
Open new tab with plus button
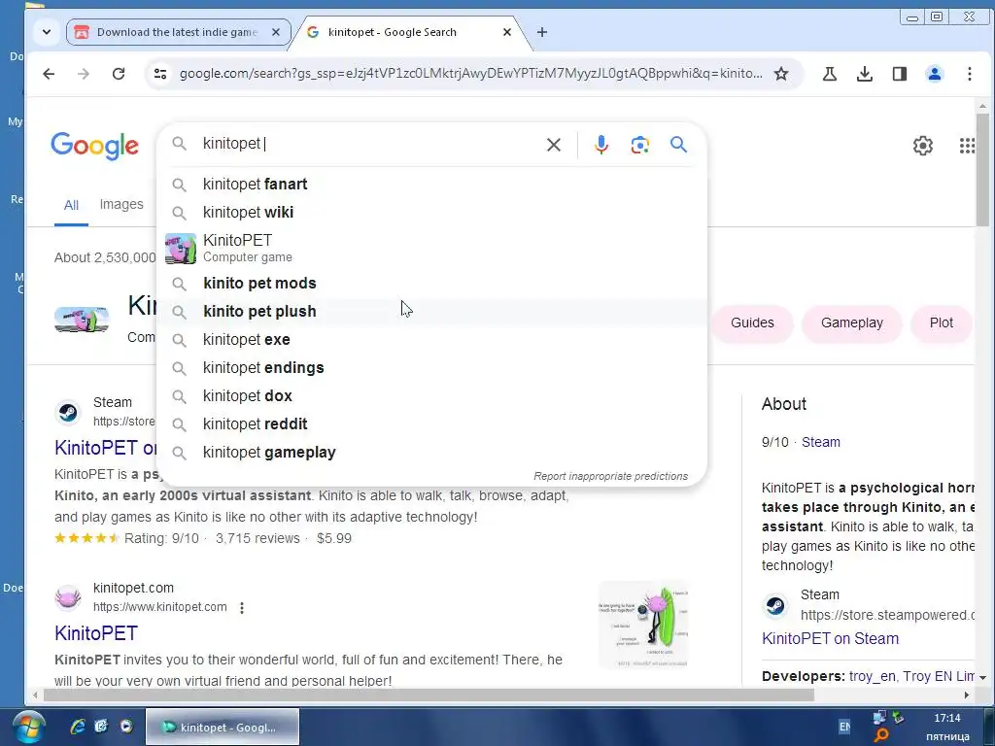point(542,32)
